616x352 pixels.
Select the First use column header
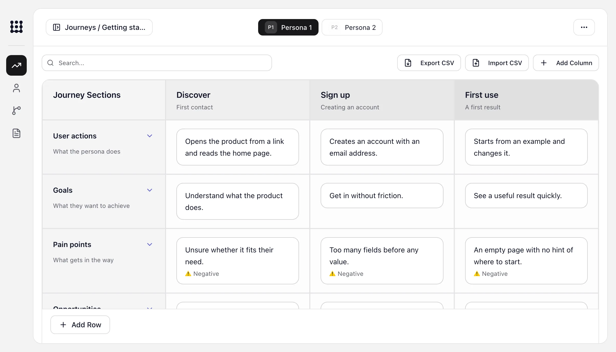point(526,100)
